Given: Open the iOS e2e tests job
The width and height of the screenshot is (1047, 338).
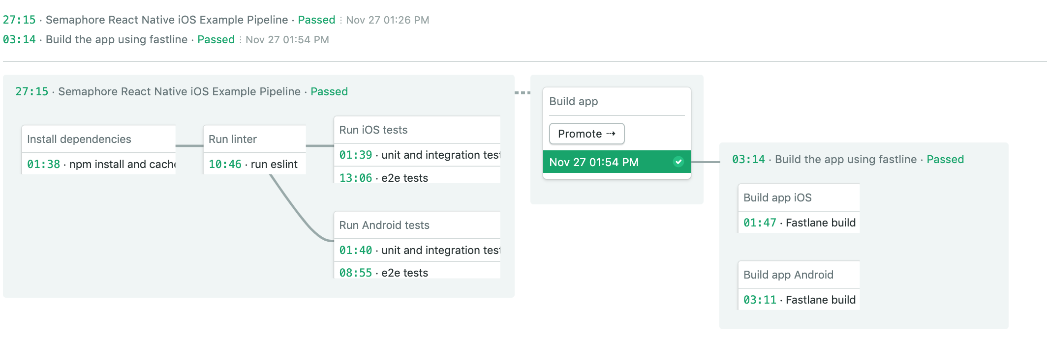Looking at the screenshot, I should point(404,178).
